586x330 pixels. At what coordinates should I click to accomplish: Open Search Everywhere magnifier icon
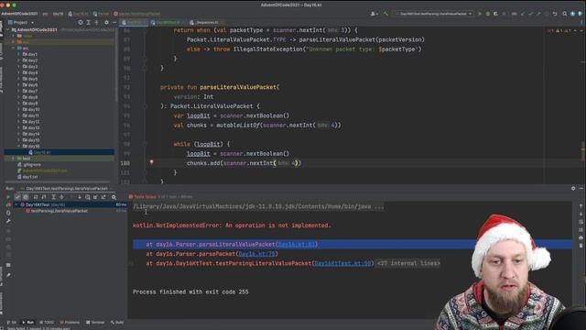[x=565, y=14]
